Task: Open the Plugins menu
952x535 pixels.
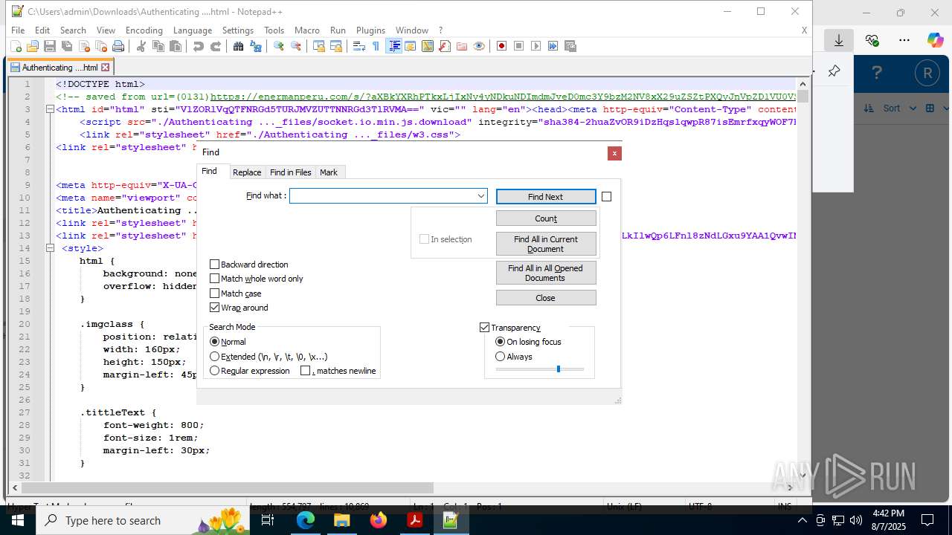Action: coord(370,30)
